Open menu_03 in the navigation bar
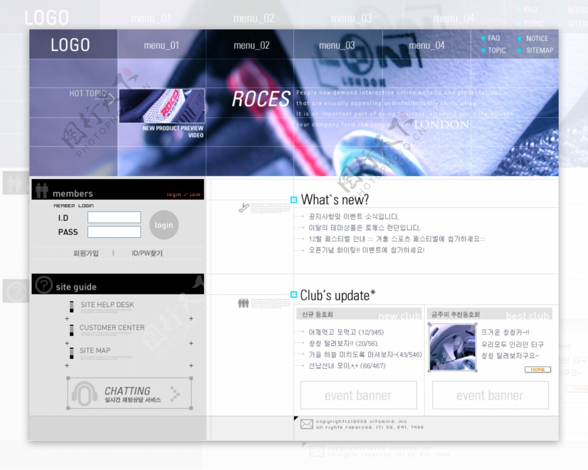 click(337, 45)
